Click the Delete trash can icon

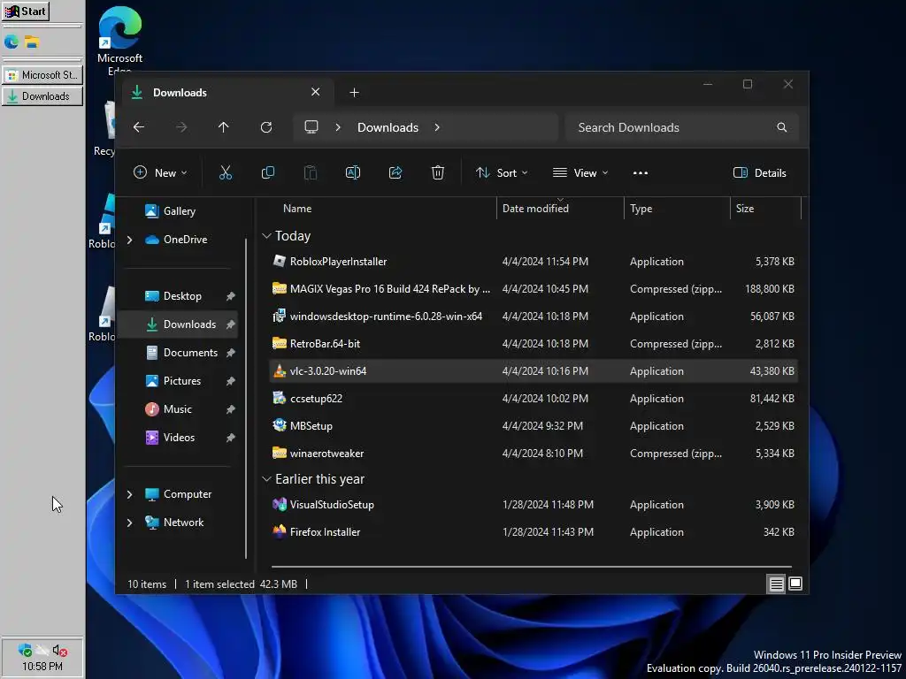(x=437, y=172)
